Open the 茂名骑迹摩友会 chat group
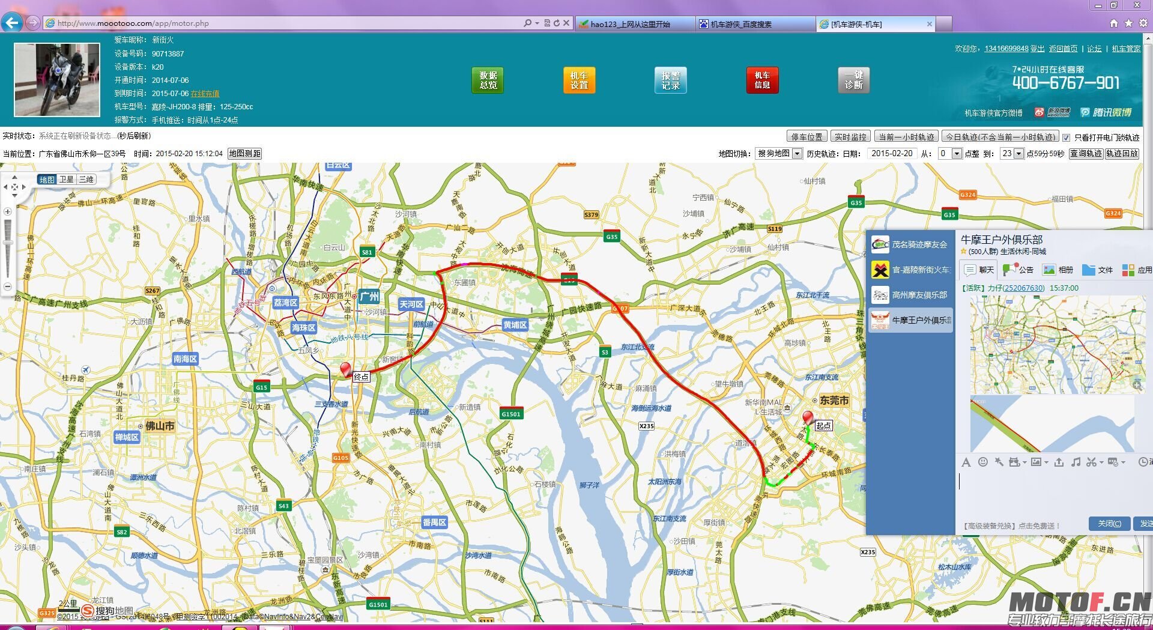Image resolution: width=1153 pixels, height=630 pixels. click(911, 244)
